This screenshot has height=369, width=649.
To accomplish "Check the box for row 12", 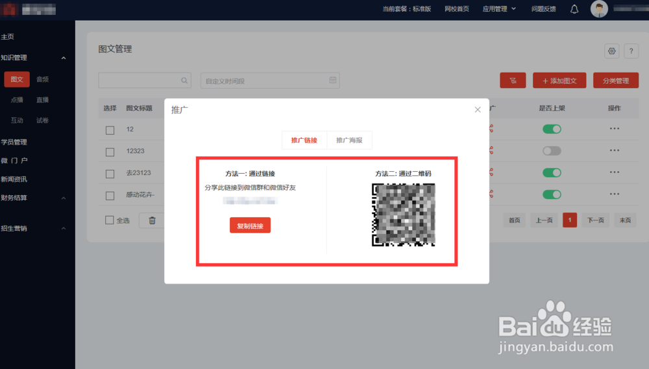I will (110, 130).
